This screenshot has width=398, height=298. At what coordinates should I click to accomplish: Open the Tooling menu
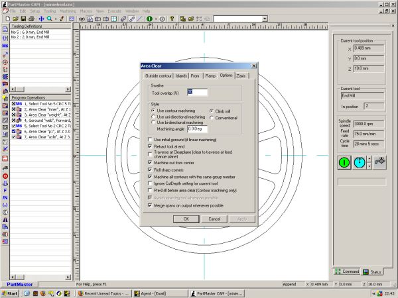(50, 11)
